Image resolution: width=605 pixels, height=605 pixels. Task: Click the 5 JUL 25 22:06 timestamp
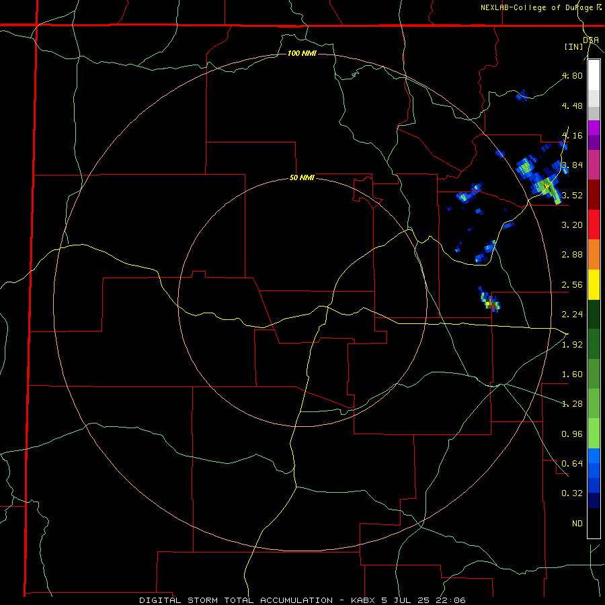point(424,600)
